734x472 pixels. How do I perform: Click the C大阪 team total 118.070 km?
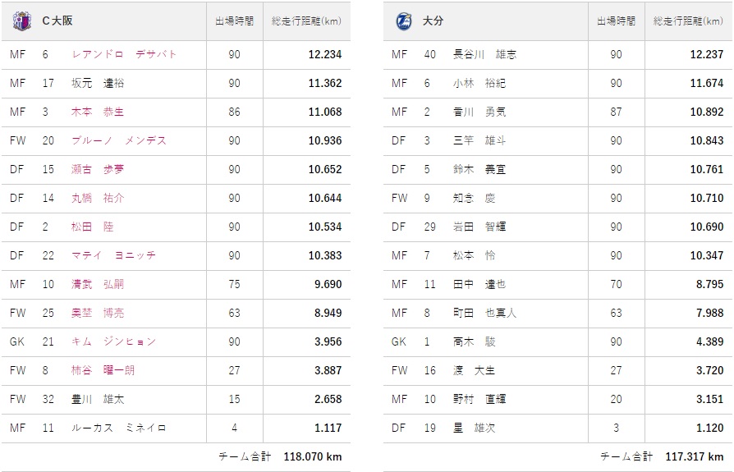[x=312, y=456]
